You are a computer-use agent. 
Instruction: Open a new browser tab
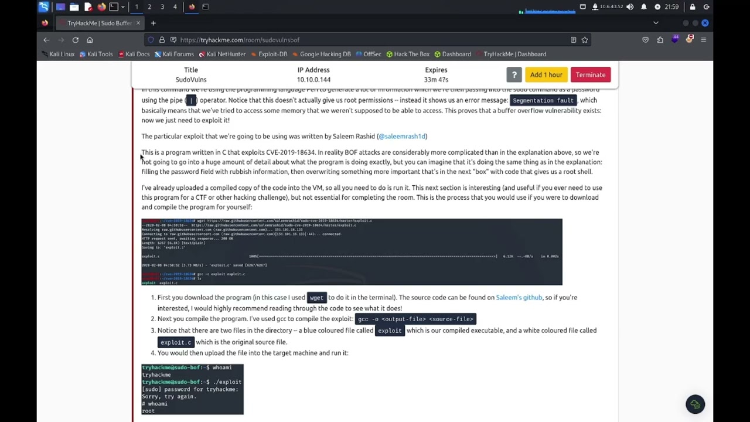[153, 23]
